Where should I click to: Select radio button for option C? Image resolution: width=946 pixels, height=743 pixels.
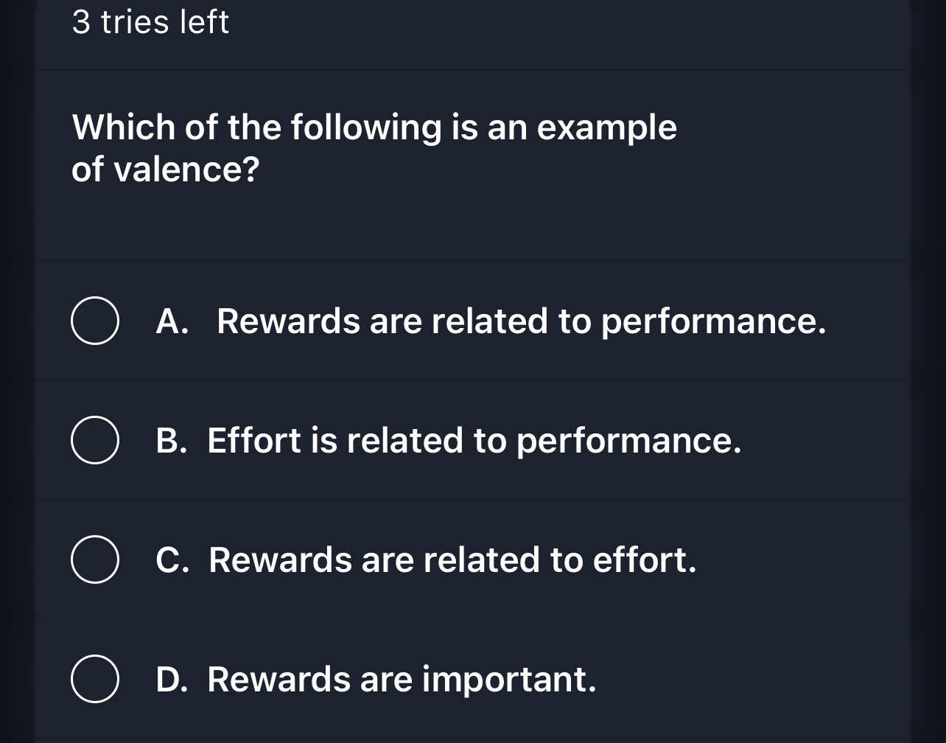tap(94, 559)
